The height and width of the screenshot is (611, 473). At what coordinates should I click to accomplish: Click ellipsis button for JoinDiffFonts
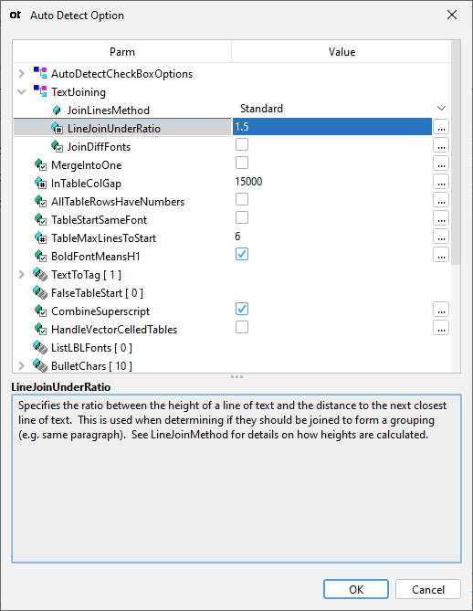441,145
